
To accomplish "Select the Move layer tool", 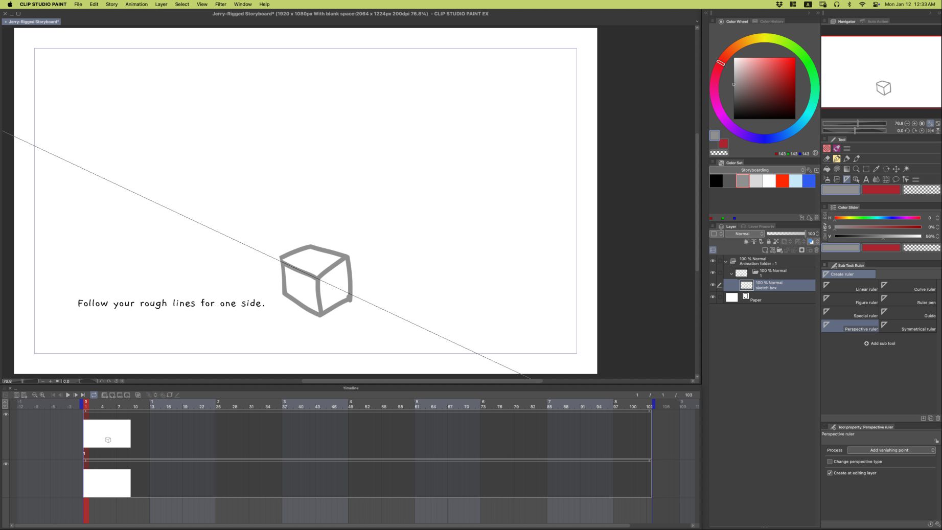I will pyautogui.click(x=896, y=169).
